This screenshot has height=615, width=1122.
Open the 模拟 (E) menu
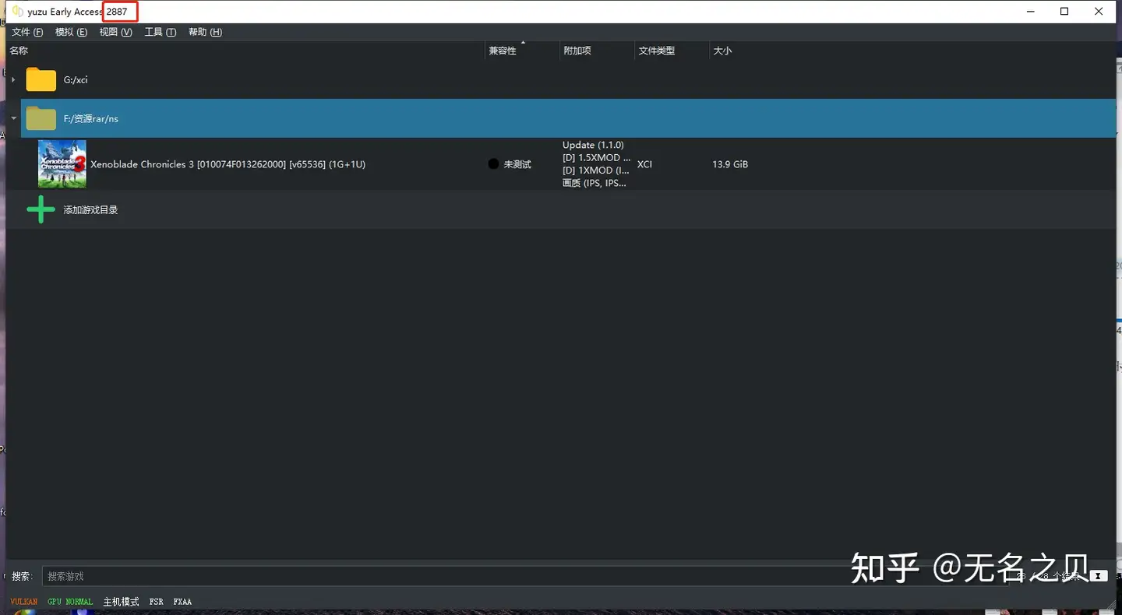pos(71,32)
